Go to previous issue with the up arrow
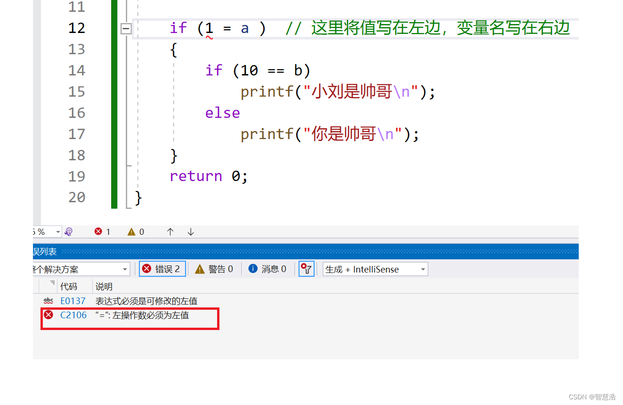Image resolution: width=623 pixels, height=405 pixels. click(170, 231)
